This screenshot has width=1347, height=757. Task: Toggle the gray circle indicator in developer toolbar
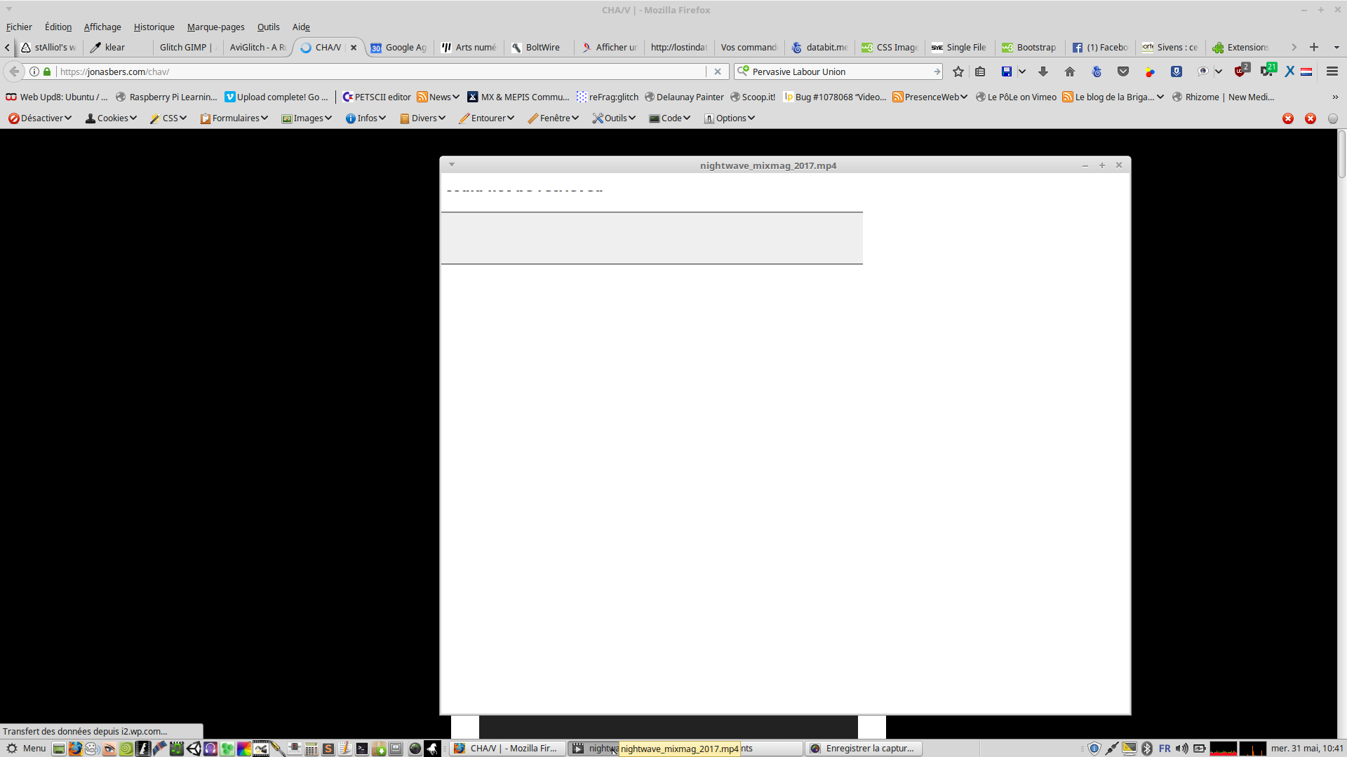[1333, 118]
